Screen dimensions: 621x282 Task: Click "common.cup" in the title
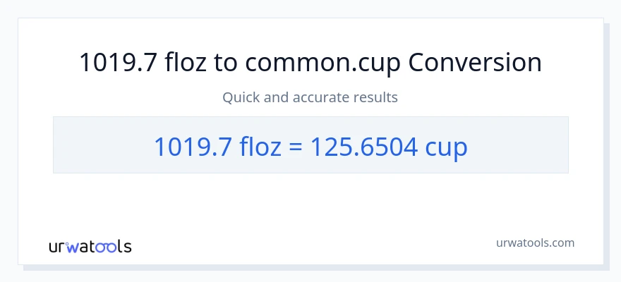322,63
